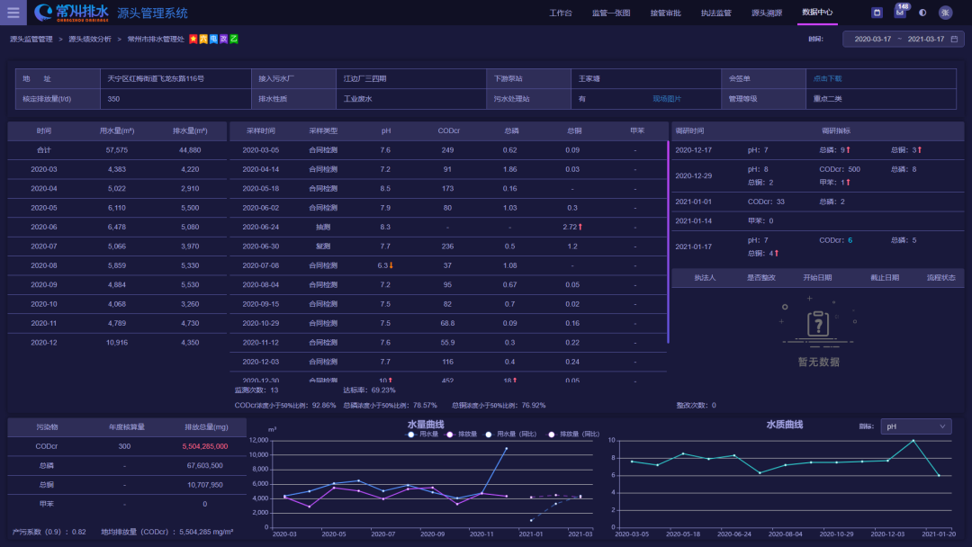Open the calendar icon in top bar
Image resolution: width=972 pixels, height=547 pixels.
point(877,13)
